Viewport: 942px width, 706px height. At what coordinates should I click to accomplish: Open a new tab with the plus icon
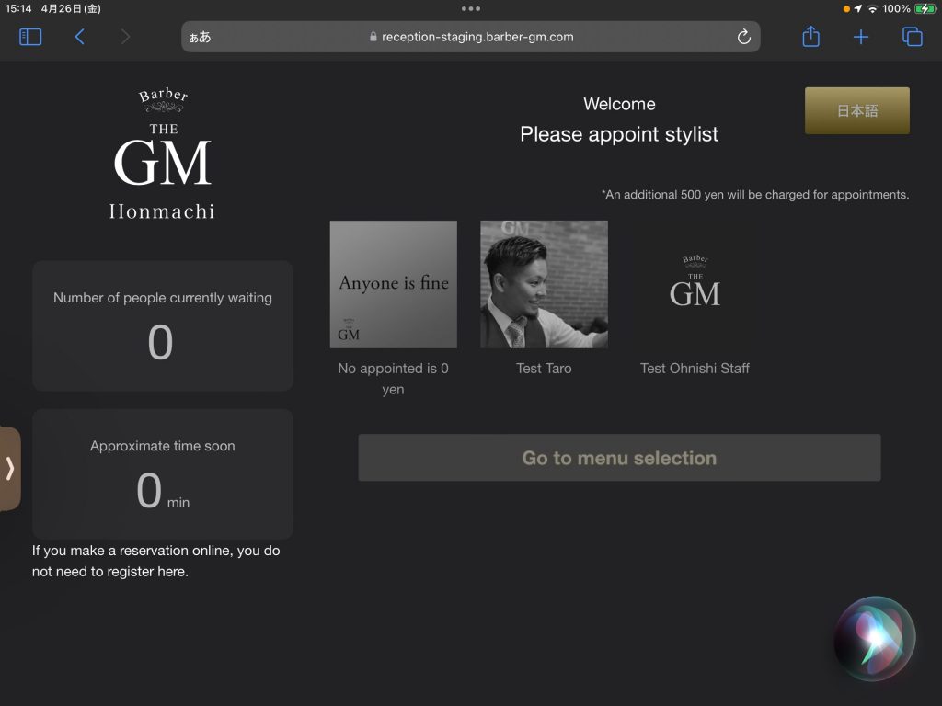pos(860,37)
